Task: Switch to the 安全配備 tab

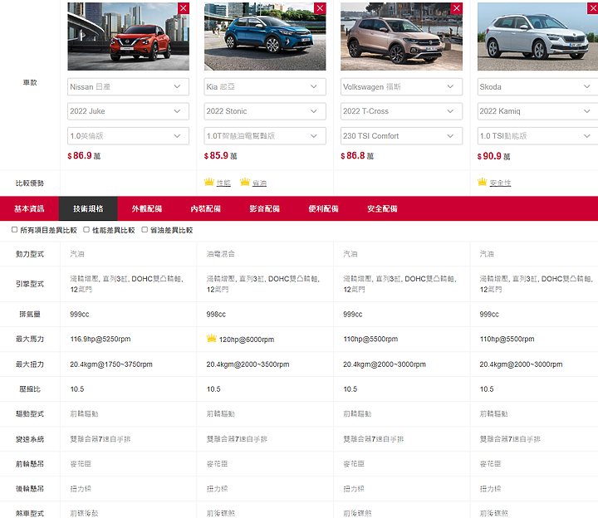Action: click(x=382, y=208)
